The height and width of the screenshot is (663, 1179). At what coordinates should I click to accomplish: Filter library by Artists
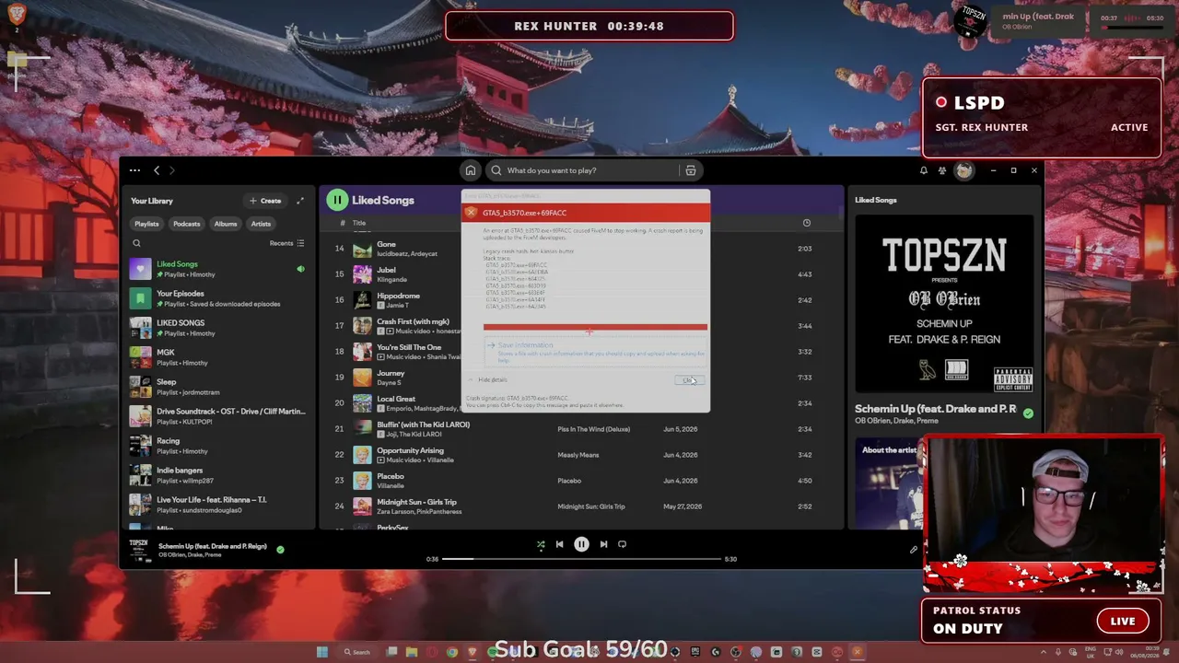point(261,224)
